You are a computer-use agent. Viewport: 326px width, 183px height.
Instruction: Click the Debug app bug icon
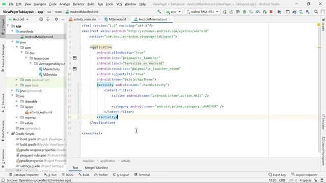click(x=244, y=12)
